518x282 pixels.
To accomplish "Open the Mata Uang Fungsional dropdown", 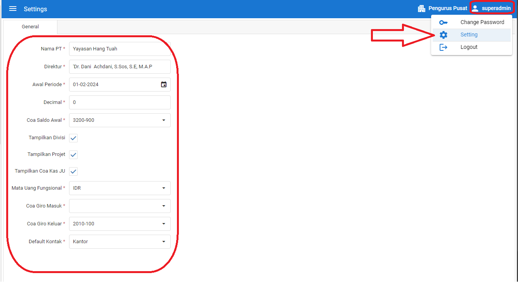I will [163, 188].
